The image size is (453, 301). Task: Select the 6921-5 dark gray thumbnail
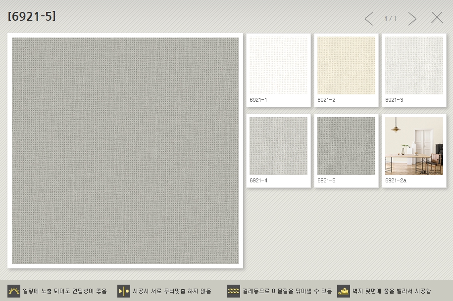tap(346, 146)
